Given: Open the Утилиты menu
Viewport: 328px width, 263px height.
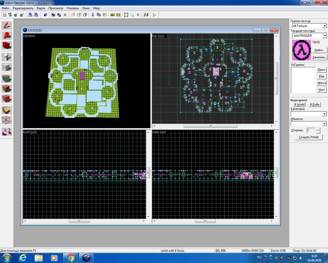Looking at the screenshot, I should 73,8.
